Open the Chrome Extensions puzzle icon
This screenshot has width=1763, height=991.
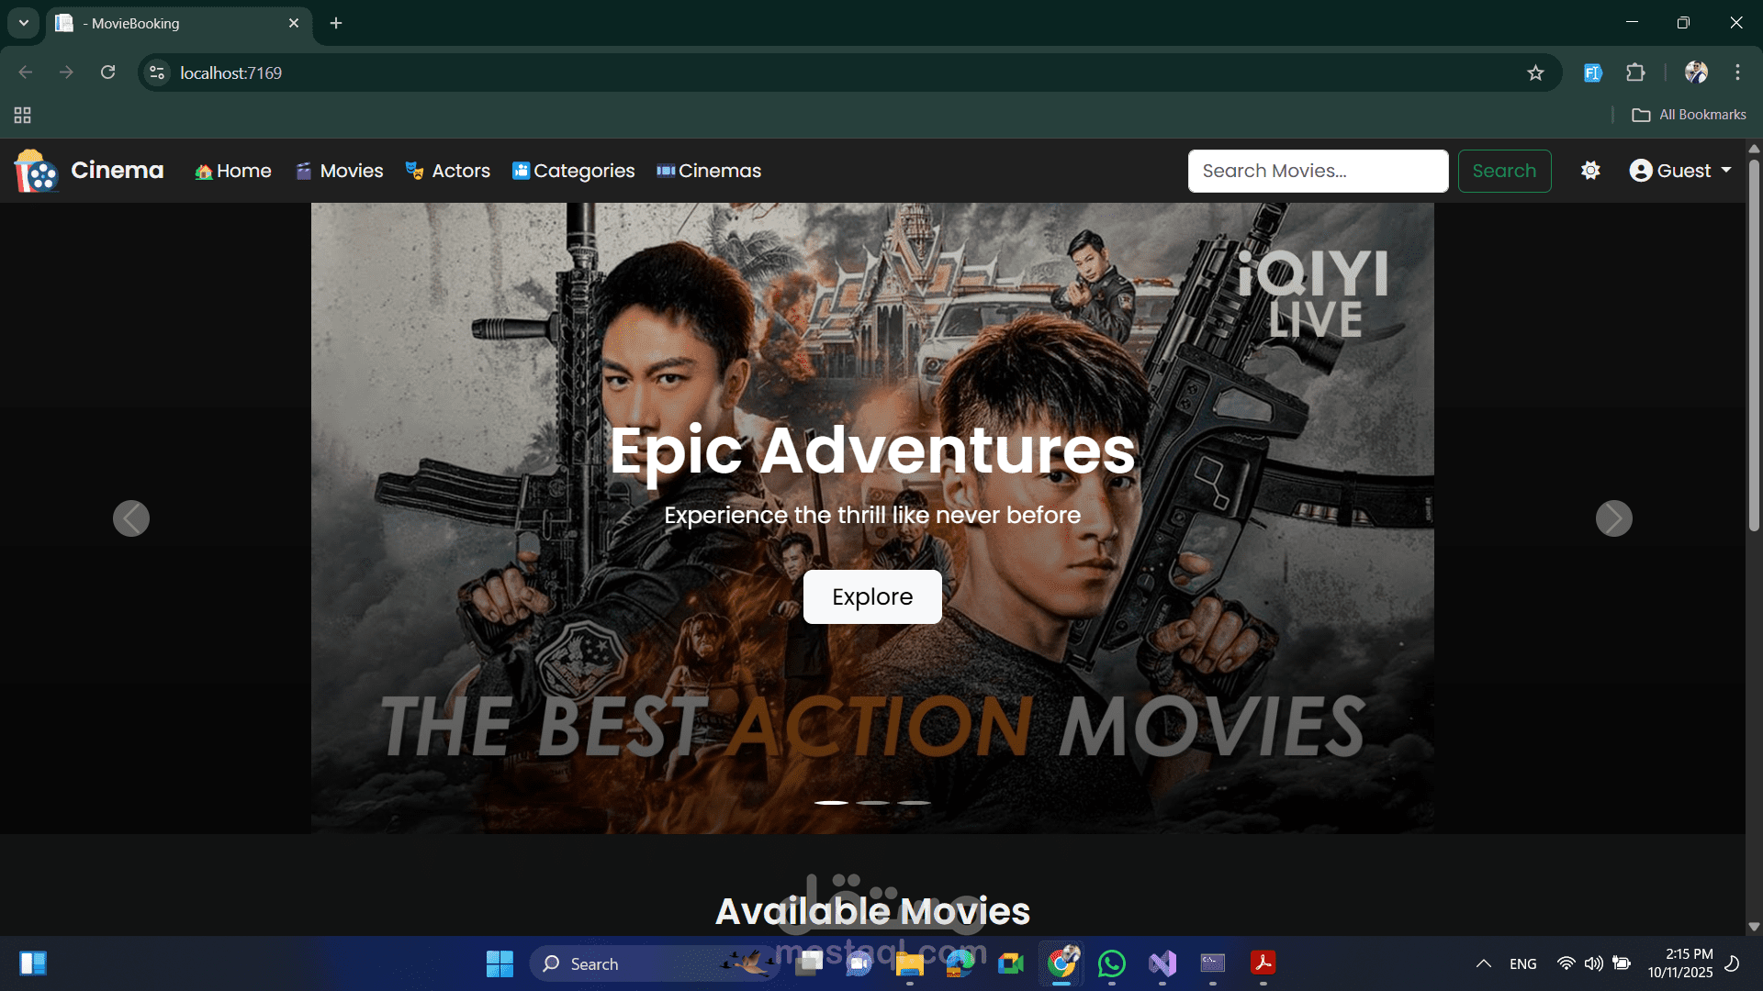1635,72
